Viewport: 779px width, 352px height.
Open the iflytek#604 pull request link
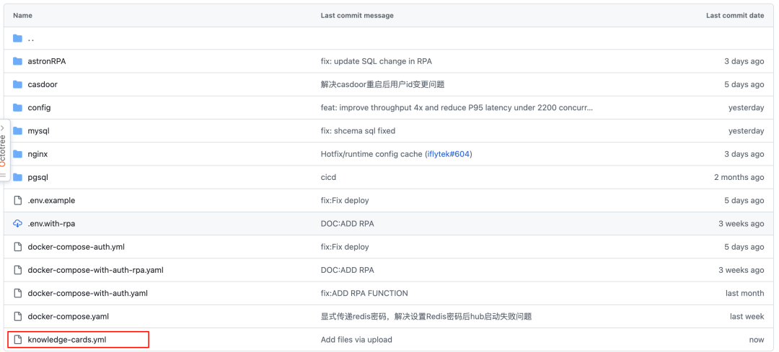(449, 154)
